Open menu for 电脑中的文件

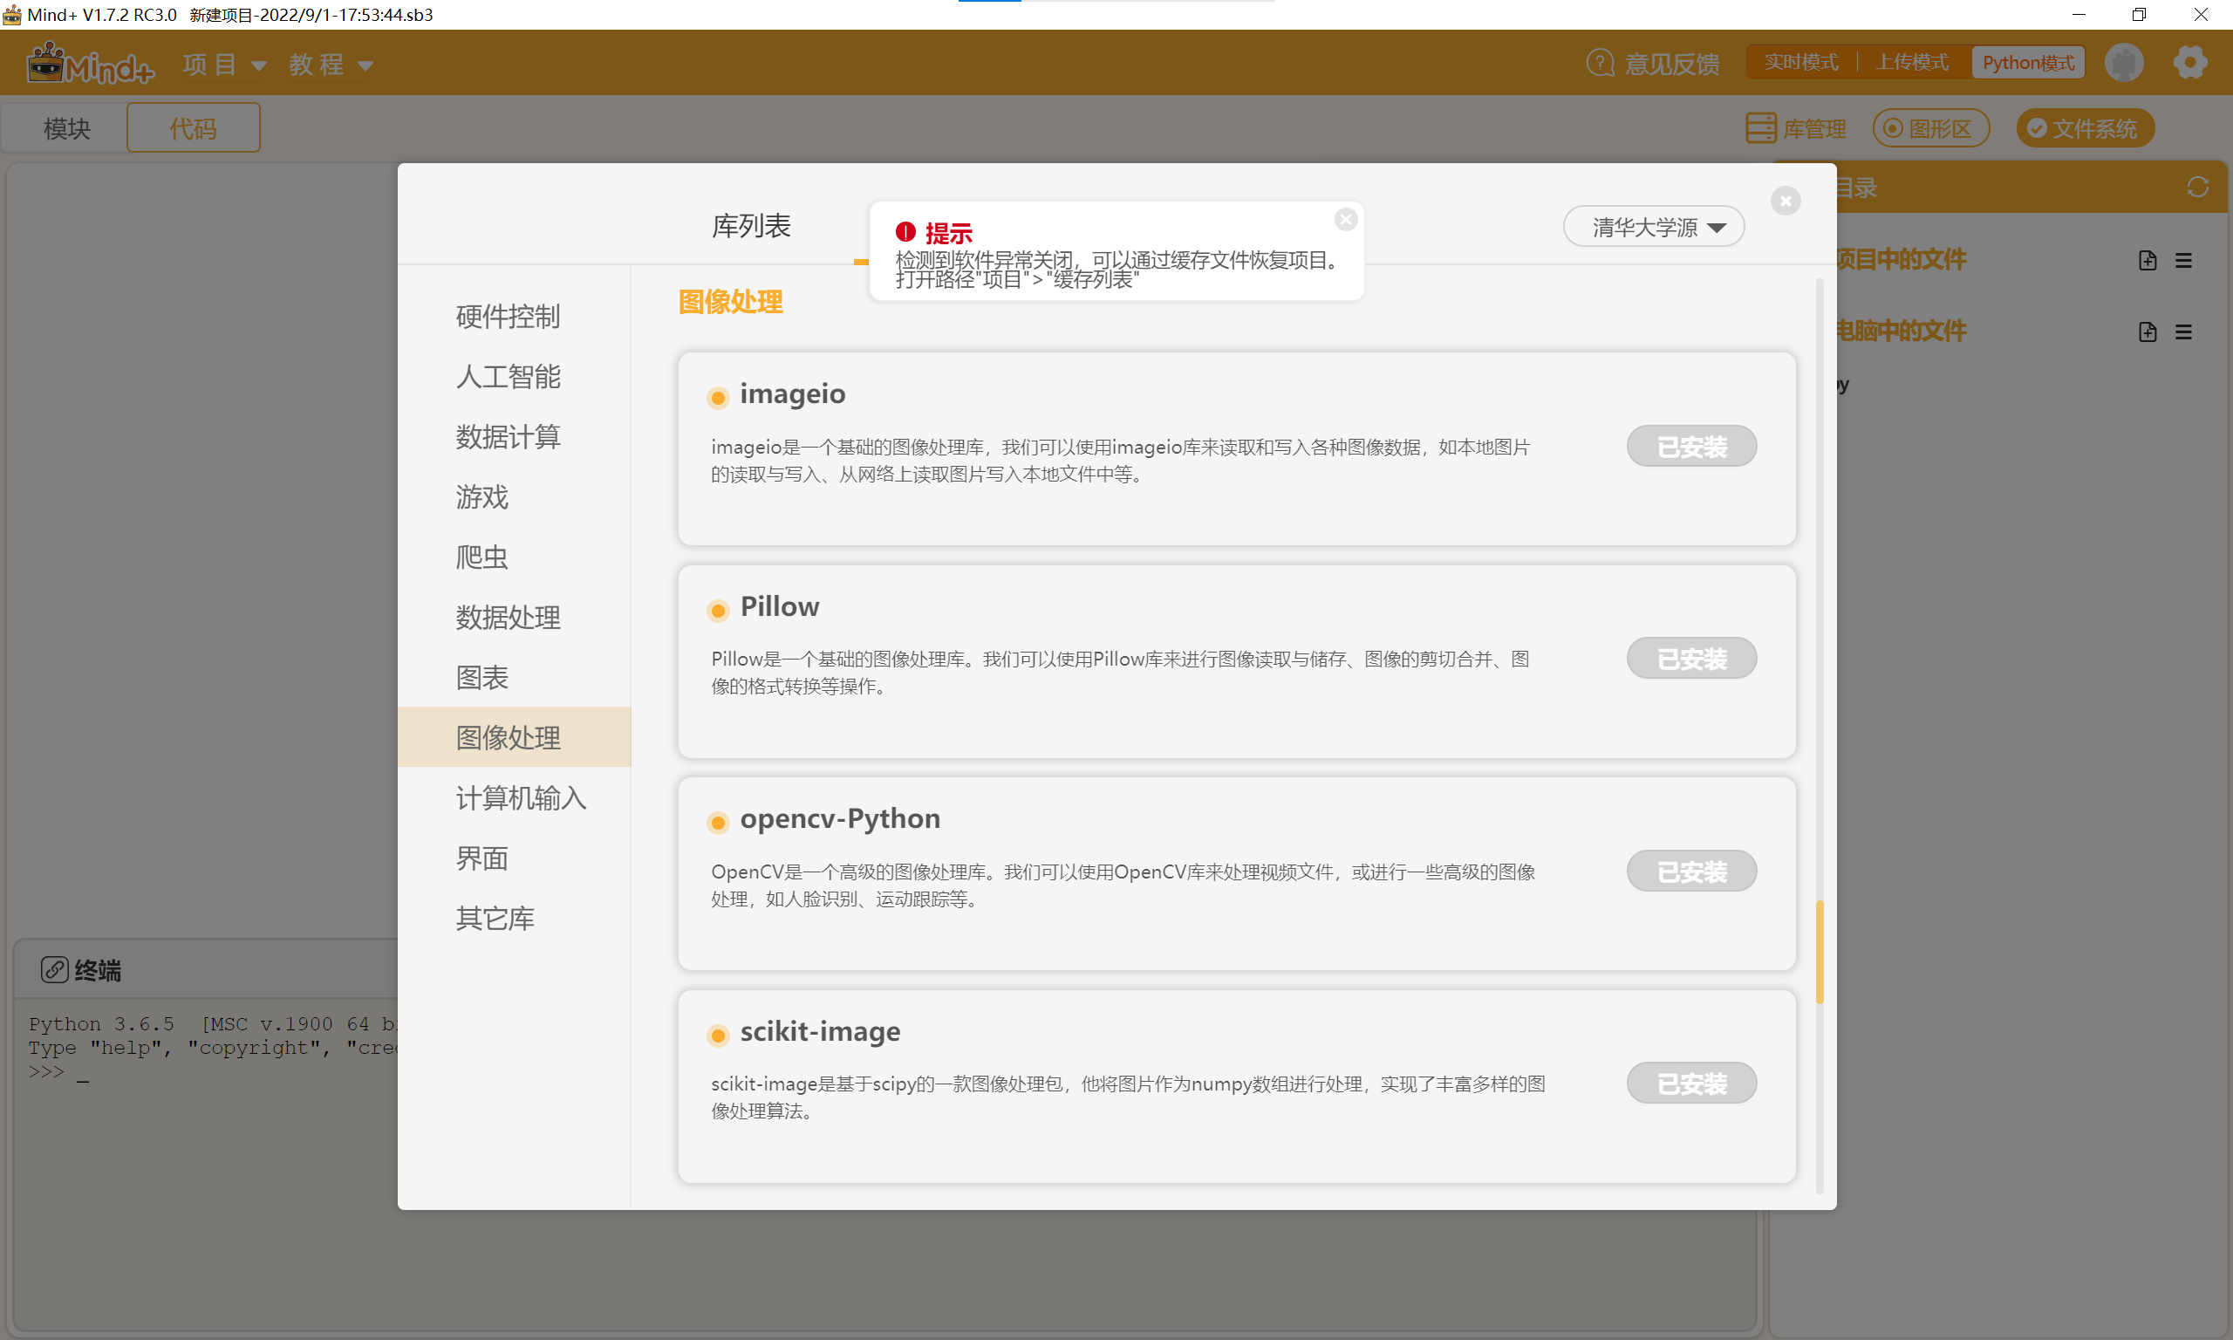(2183, 332)
